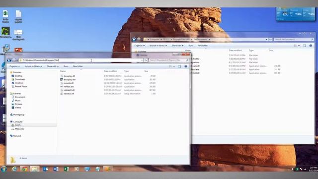
Task: Select OS (C:) drive in navigation pane
Action: coord(18,125)
